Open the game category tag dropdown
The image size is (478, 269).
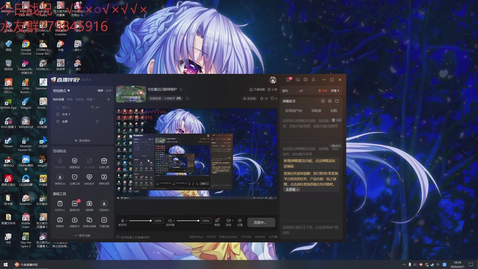[x=165, y=99]
